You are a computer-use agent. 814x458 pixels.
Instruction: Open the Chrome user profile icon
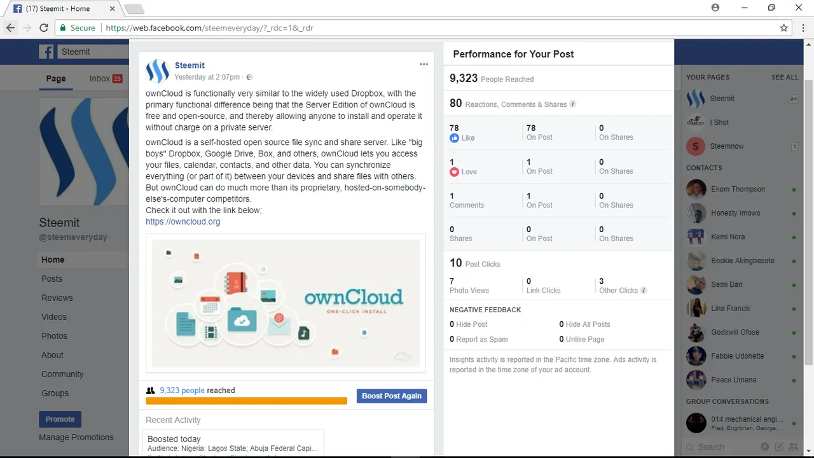715,8
